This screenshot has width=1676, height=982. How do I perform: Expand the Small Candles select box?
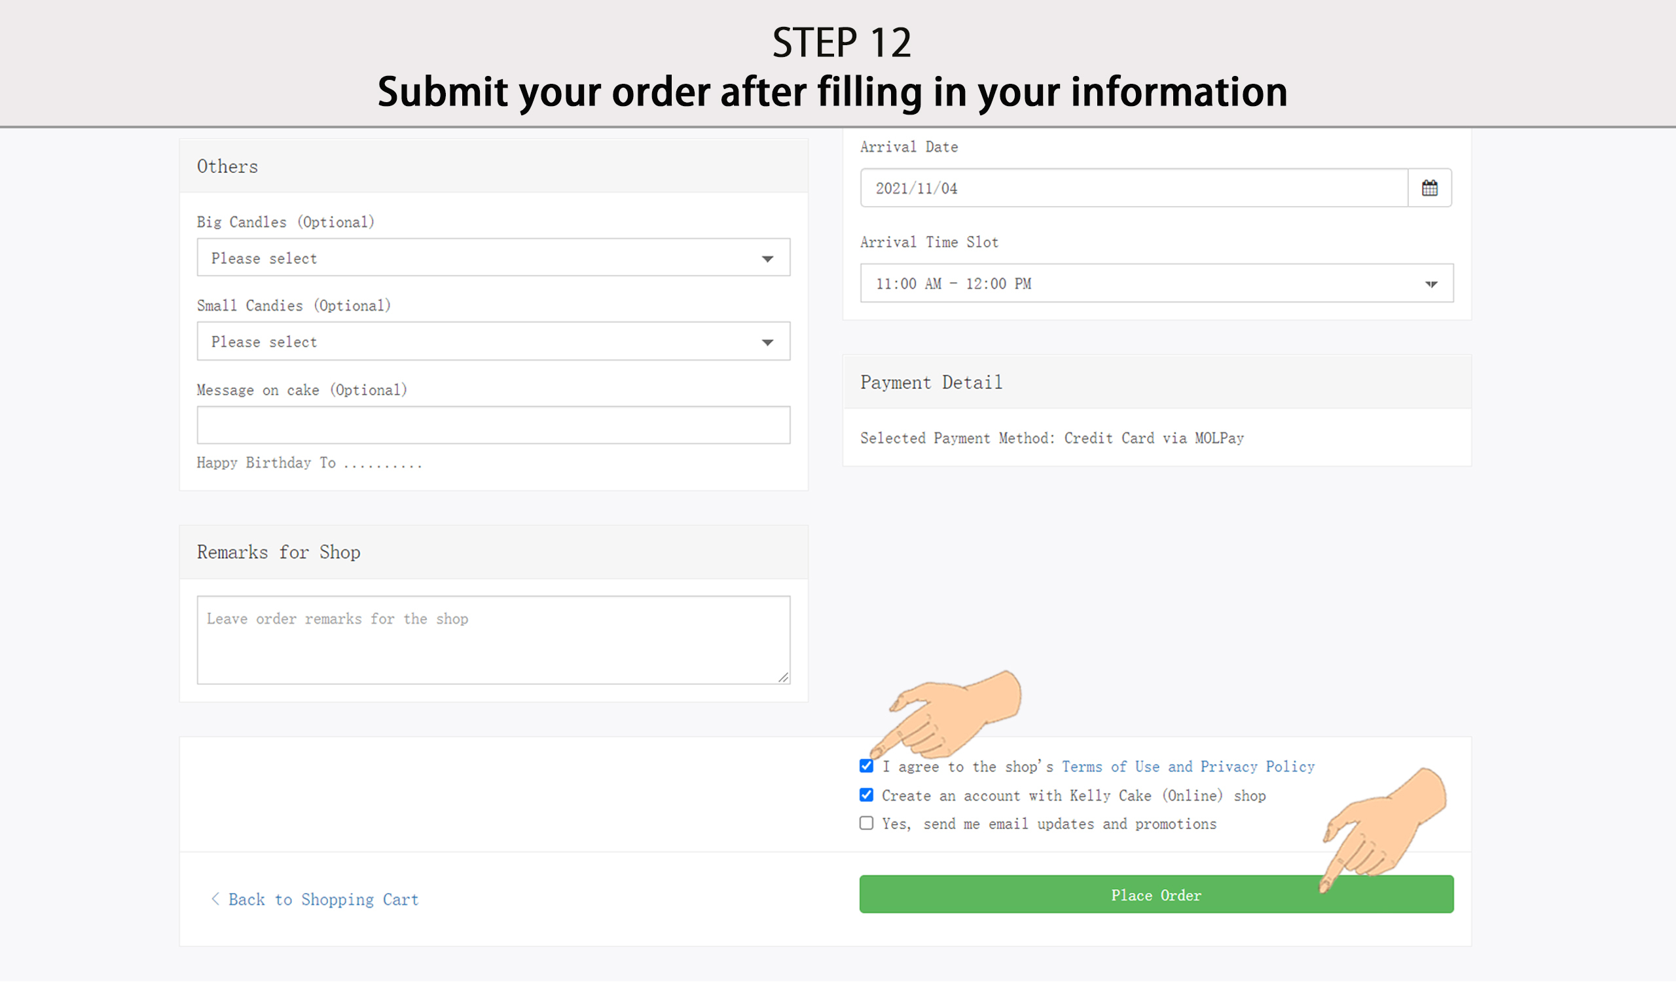click(492, 342)
